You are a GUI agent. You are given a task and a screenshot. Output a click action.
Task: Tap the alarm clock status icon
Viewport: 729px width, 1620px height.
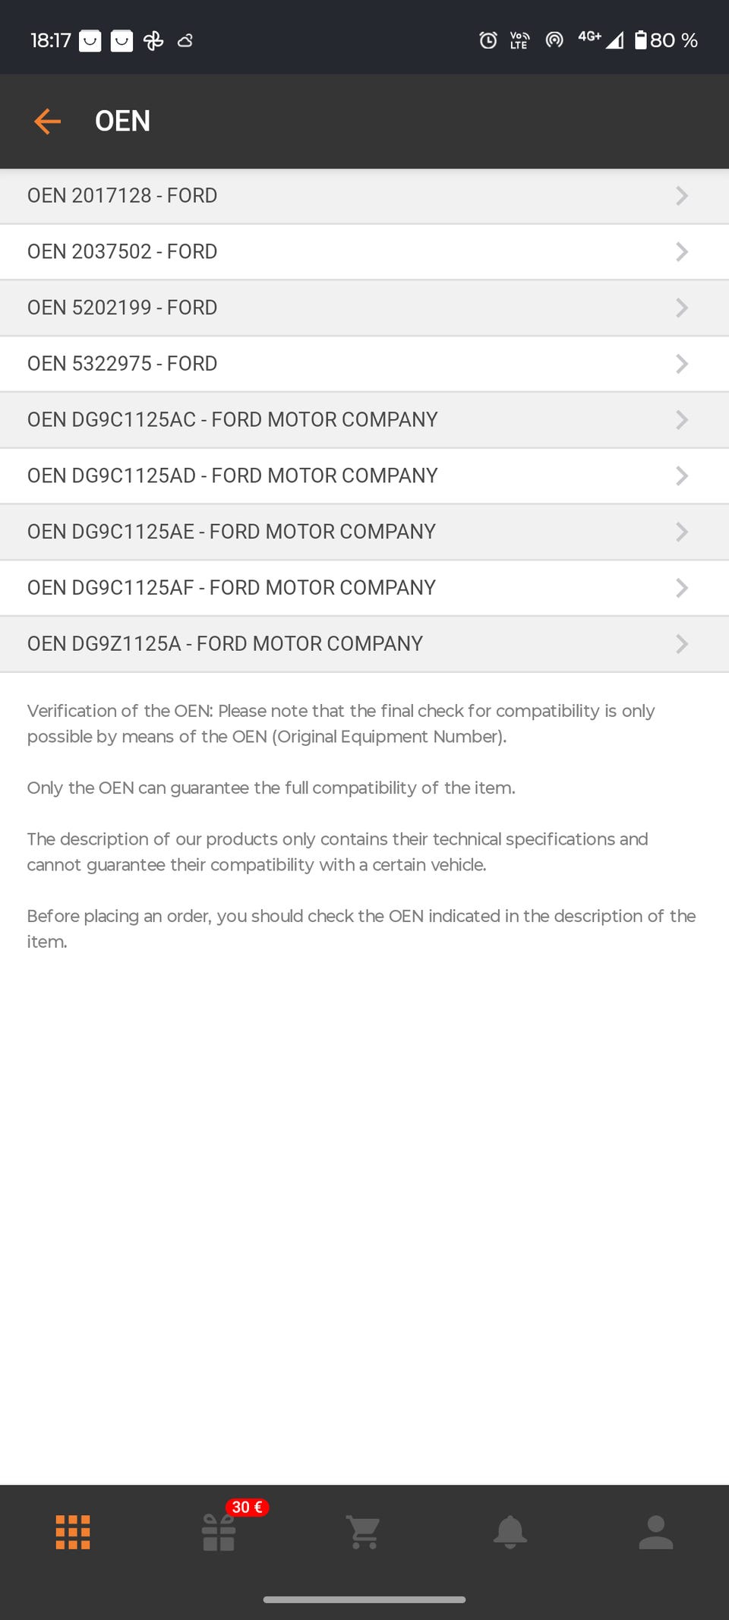[x=488, y=40]
